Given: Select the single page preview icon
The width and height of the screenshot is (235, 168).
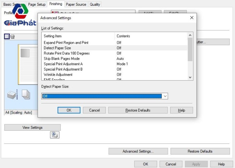Looking at the screenshot, I should 7,36.
